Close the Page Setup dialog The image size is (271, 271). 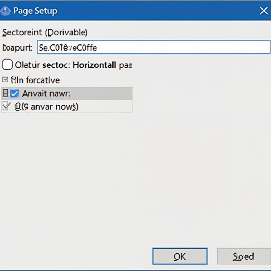(263, 11)
